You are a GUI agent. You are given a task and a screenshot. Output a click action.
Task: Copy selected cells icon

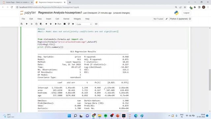[x=36, y=24]
